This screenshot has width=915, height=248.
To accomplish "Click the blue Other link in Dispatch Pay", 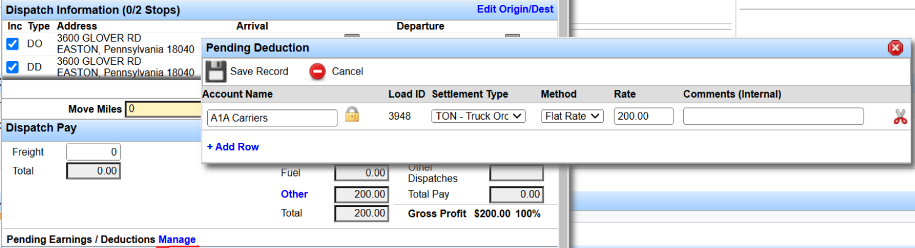I will [295, 194].
